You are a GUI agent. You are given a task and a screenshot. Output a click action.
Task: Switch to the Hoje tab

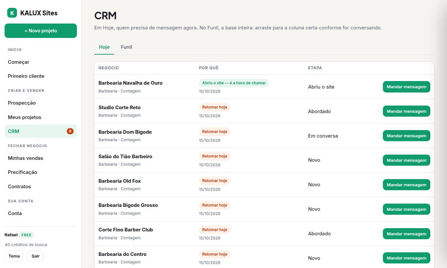104,47
